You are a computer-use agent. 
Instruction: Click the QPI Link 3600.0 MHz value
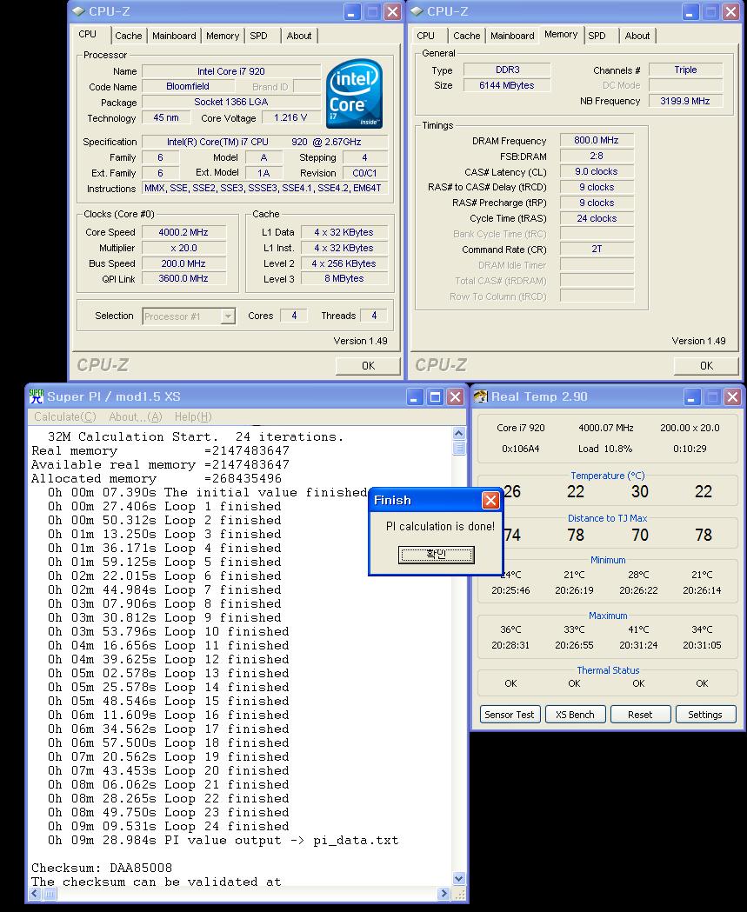(183, 278)
